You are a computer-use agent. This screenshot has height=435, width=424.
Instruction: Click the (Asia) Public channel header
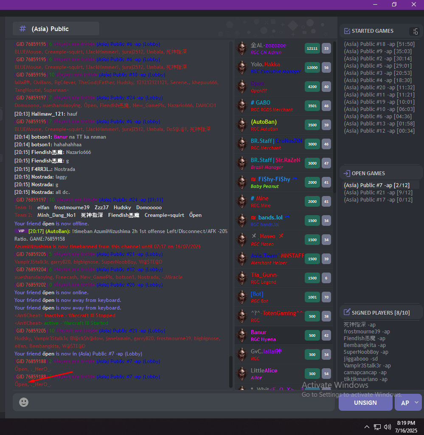[x=56, y=28]
